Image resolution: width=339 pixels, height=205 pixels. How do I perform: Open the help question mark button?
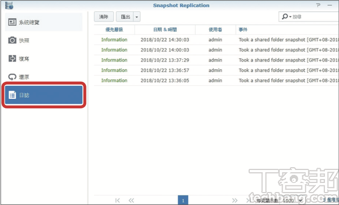click(318, 5)
